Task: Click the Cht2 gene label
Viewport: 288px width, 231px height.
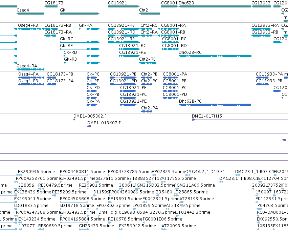Action: 143,10
